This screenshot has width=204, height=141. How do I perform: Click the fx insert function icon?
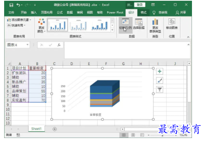point(59,45)
